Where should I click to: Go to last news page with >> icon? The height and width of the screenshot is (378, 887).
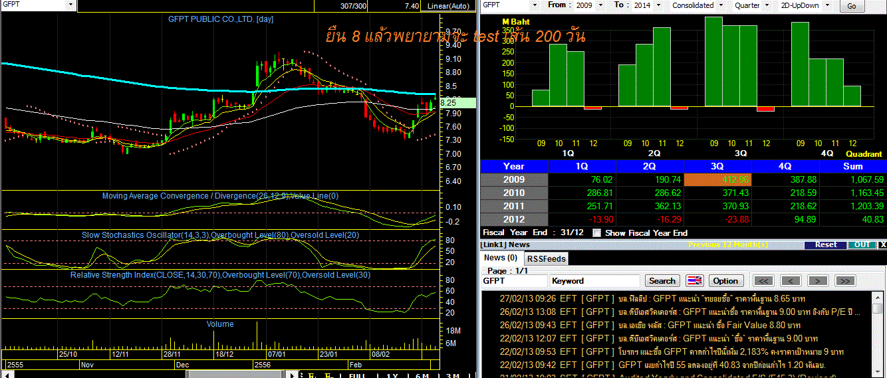click(x=844, y=281)
